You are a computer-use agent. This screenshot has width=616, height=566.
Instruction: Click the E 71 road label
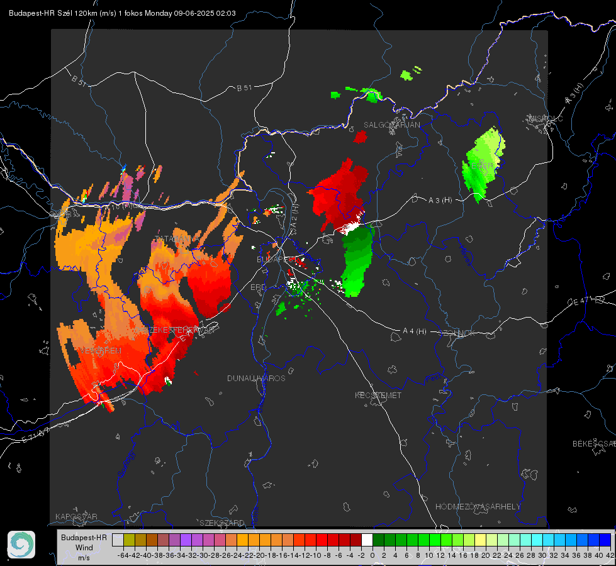click(x=36, y=436)
